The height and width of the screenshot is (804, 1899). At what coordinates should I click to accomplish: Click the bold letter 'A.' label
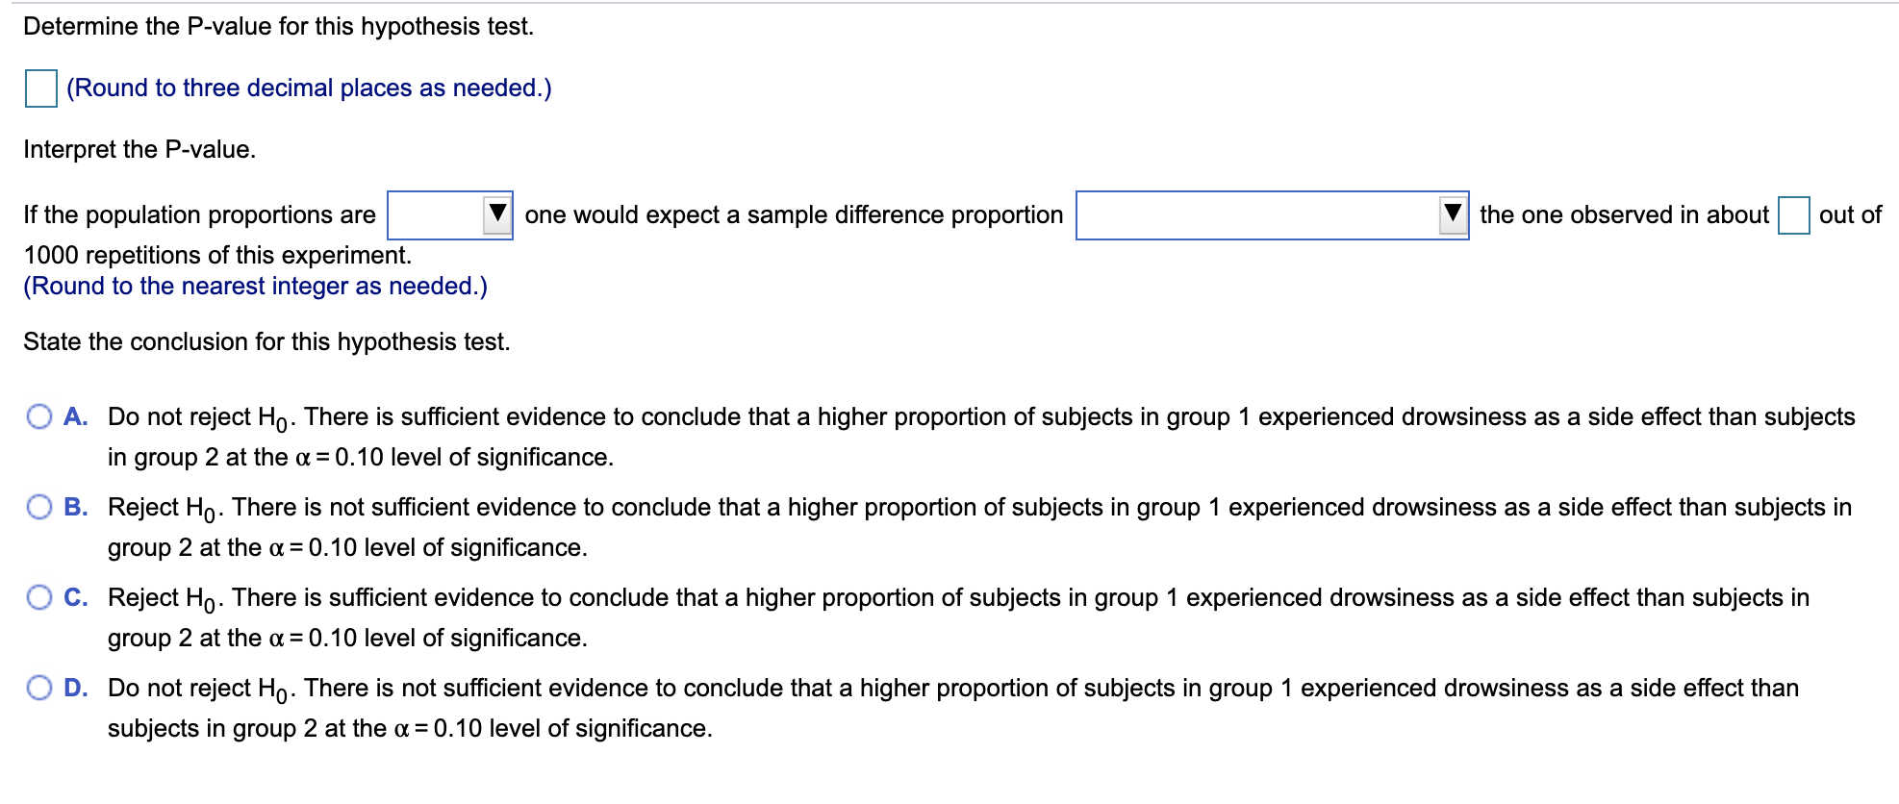point(76,416)
